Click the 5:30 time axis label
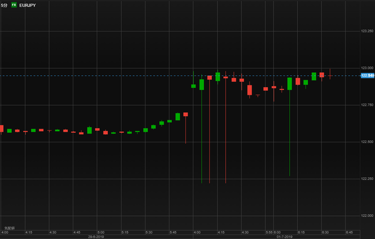 pos(149,233)
